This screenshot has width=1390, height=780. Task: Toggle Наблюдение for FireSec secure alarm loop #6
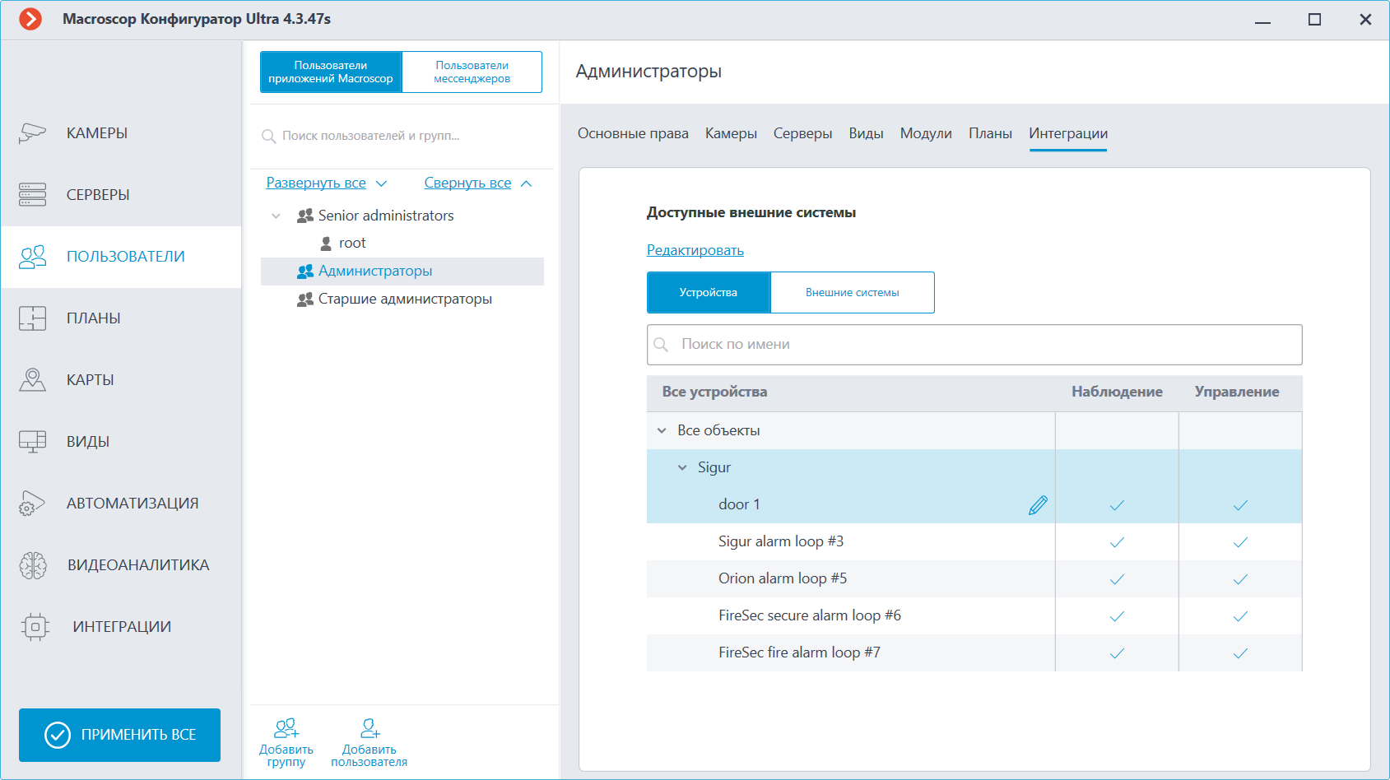tap(1117, 616)
